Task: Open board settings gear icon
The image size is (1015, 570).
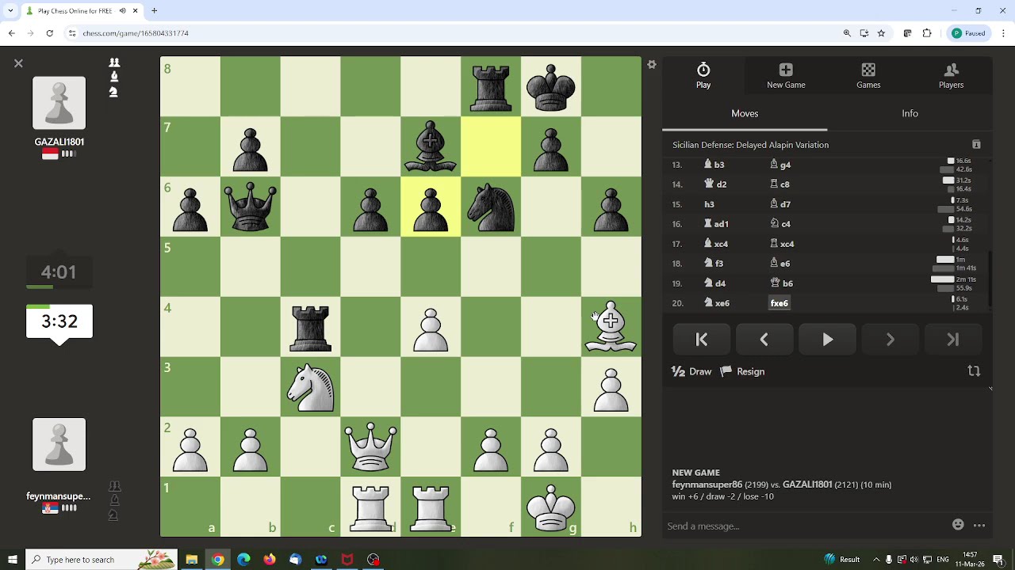Action: point(652,65)
